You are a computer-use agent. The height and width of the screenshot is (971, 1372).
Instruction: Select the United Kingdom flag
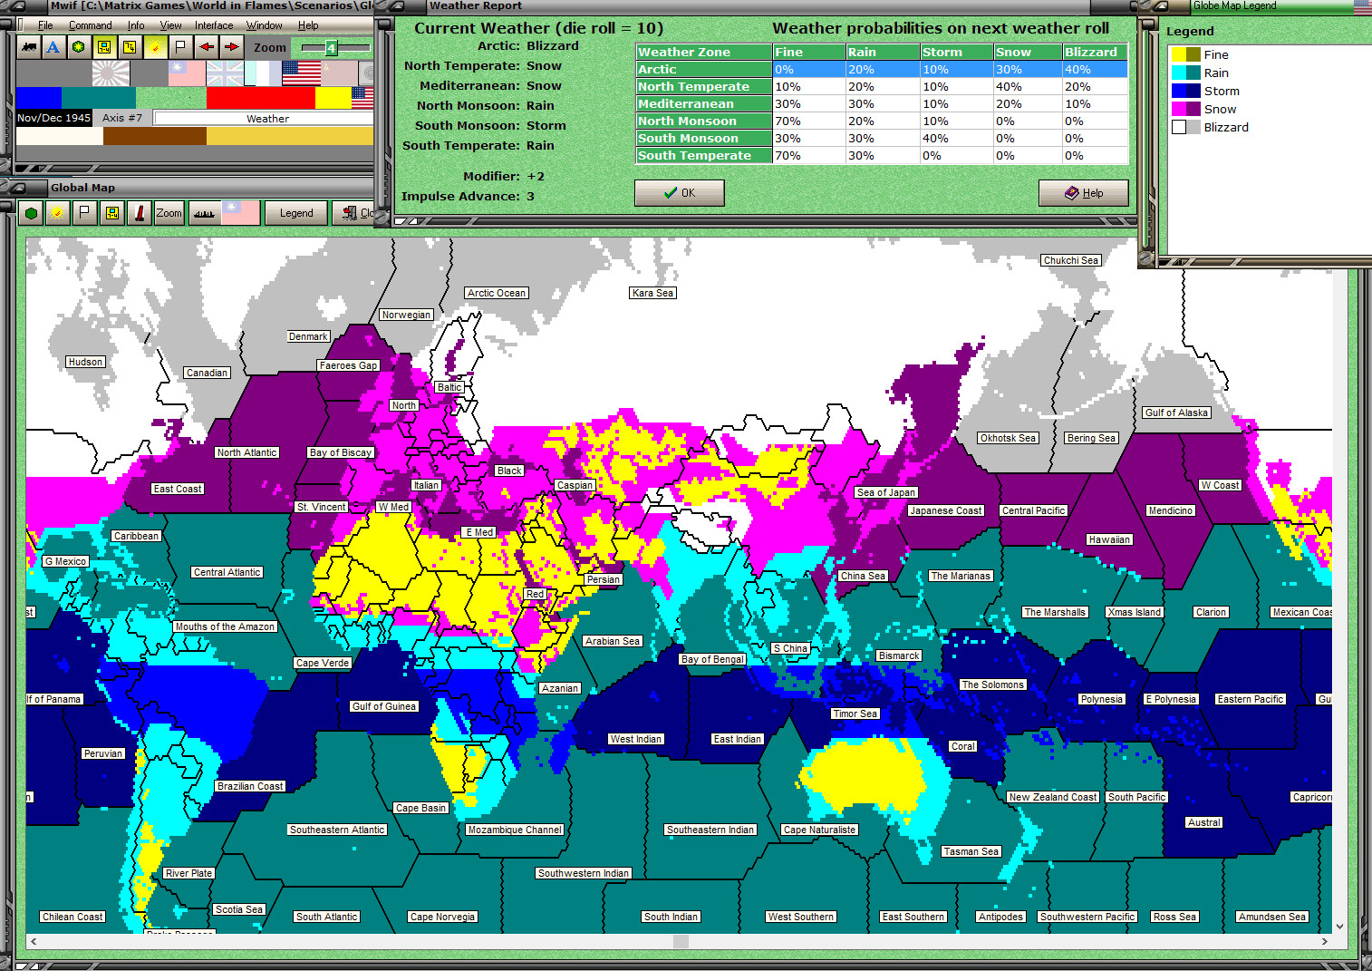(225, 73)
